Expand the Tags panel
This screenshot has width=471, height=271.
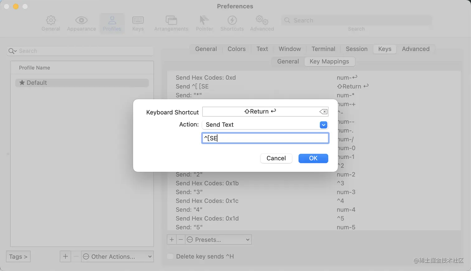(18, 256)
